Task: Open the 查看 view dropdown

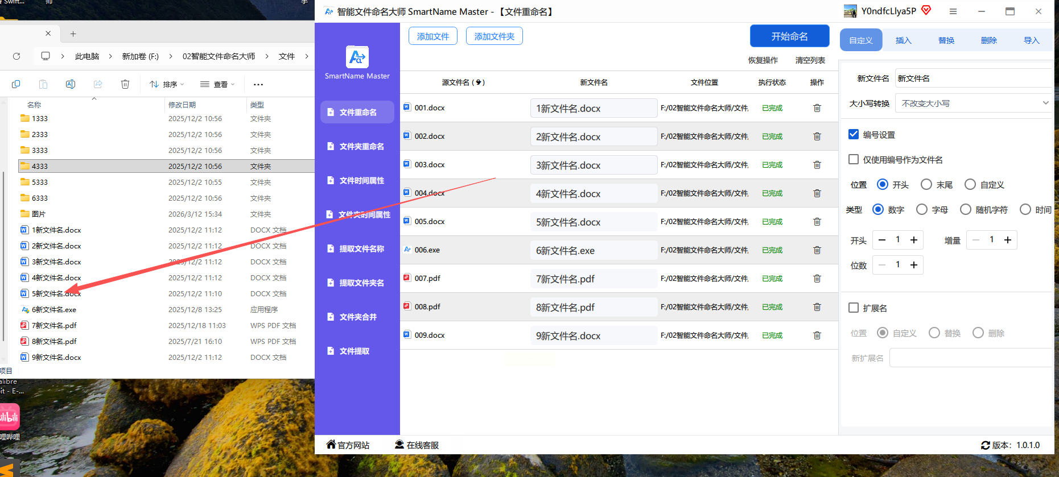Action: (217, 84)
